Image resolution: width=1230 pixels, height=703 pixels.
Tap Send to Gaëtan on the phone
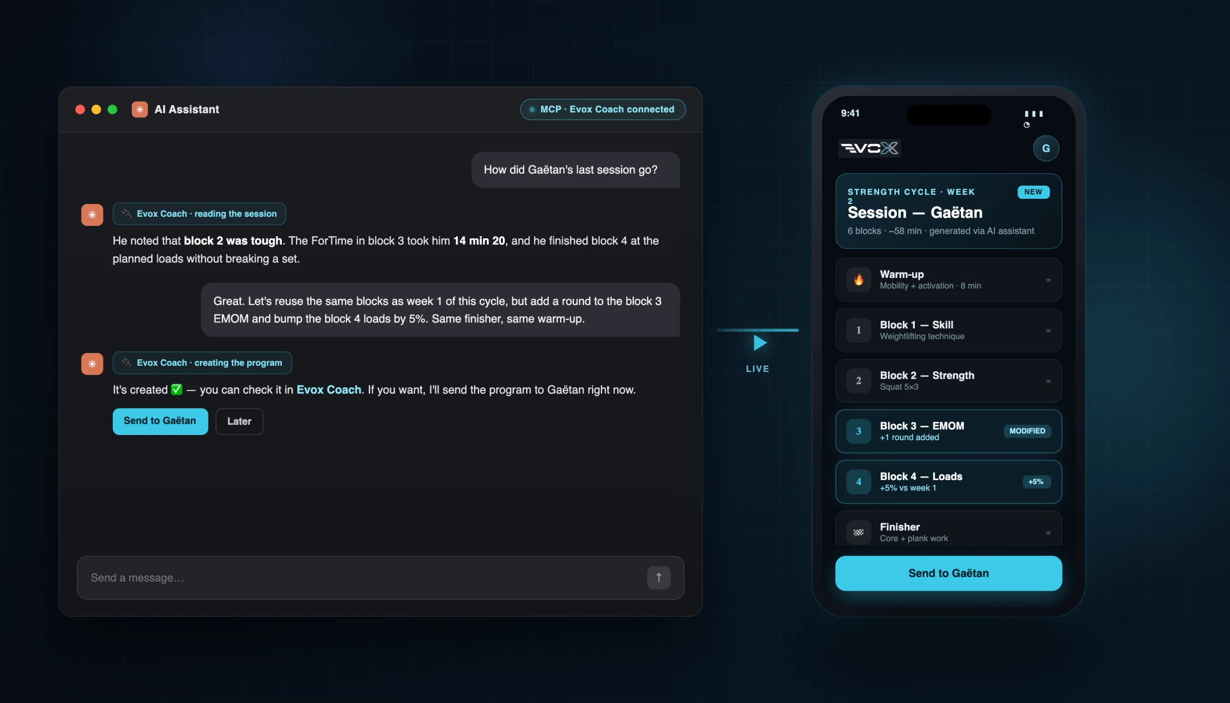point(949,573)
